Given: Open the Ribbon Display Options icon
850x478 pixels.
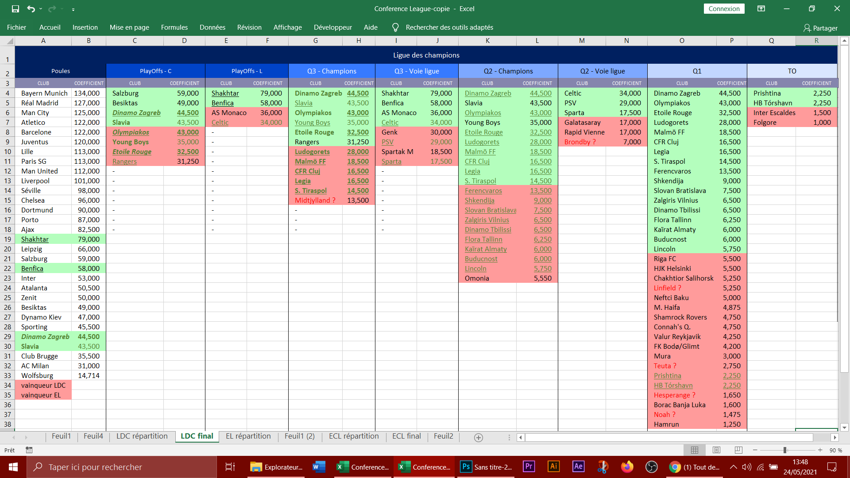Looking at the screenshot, I should 761,8.
